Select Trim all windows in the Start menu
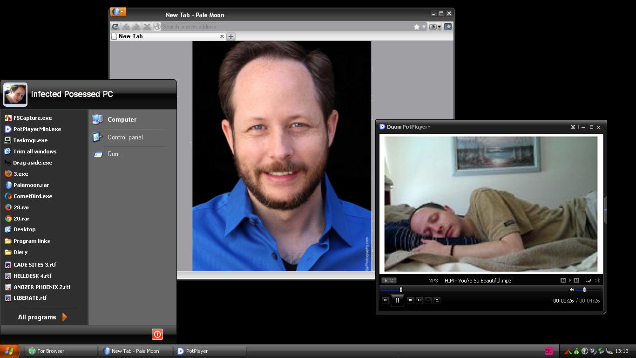This screenshot has width=636, height=358. point(45,151)
